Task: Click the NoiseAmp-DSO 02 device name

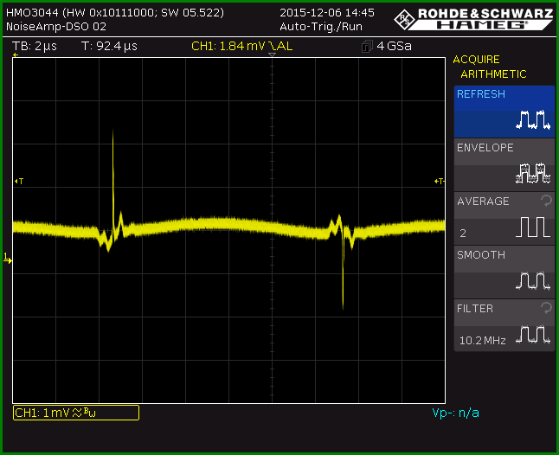Action: point(56,26)
